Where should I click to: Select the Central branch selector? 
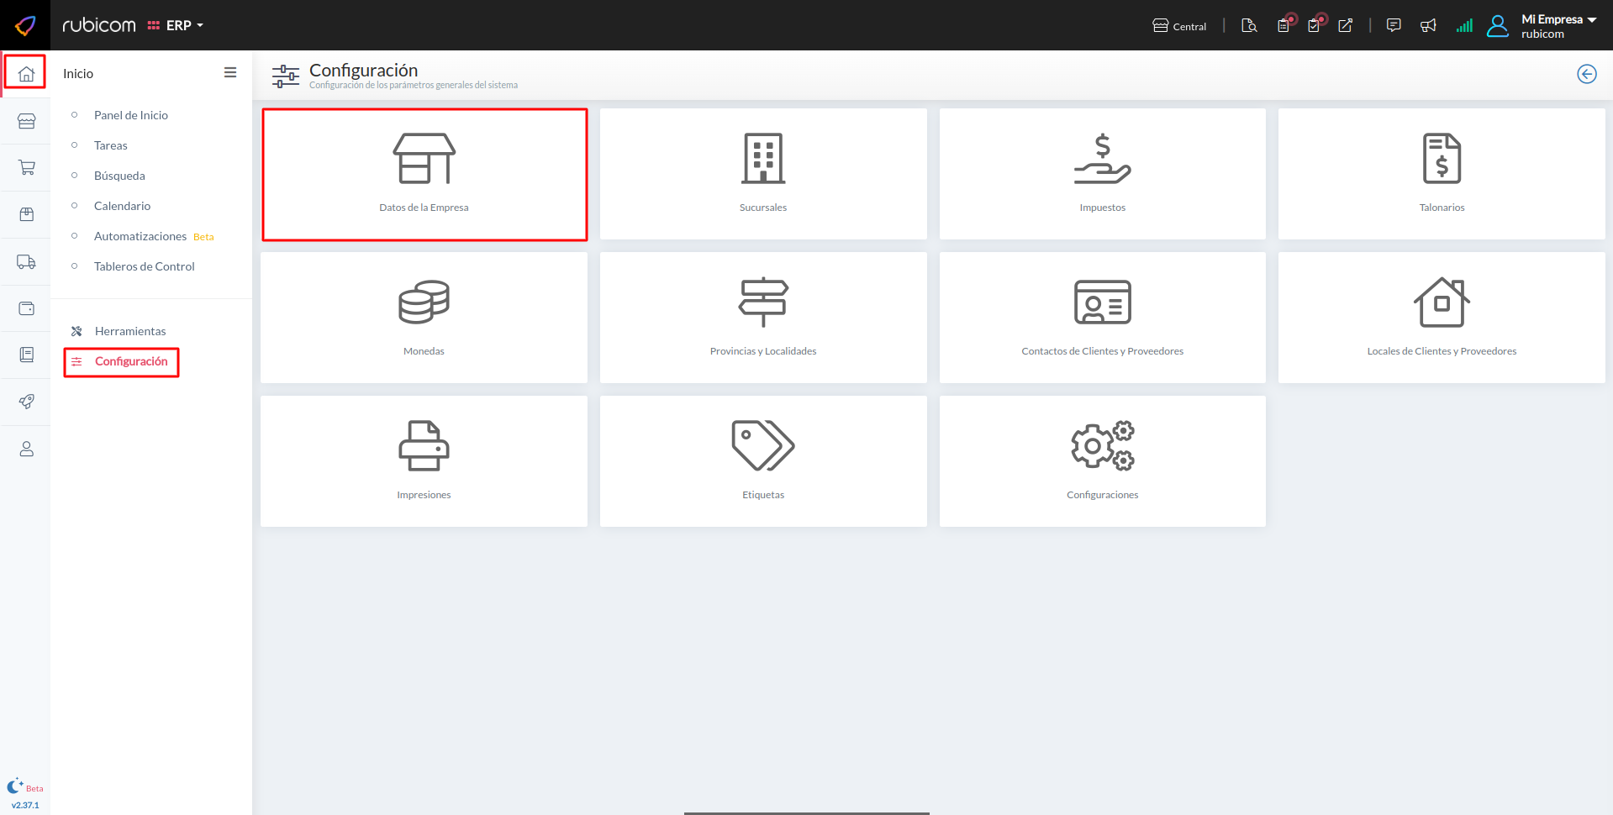coord(1179,26)
